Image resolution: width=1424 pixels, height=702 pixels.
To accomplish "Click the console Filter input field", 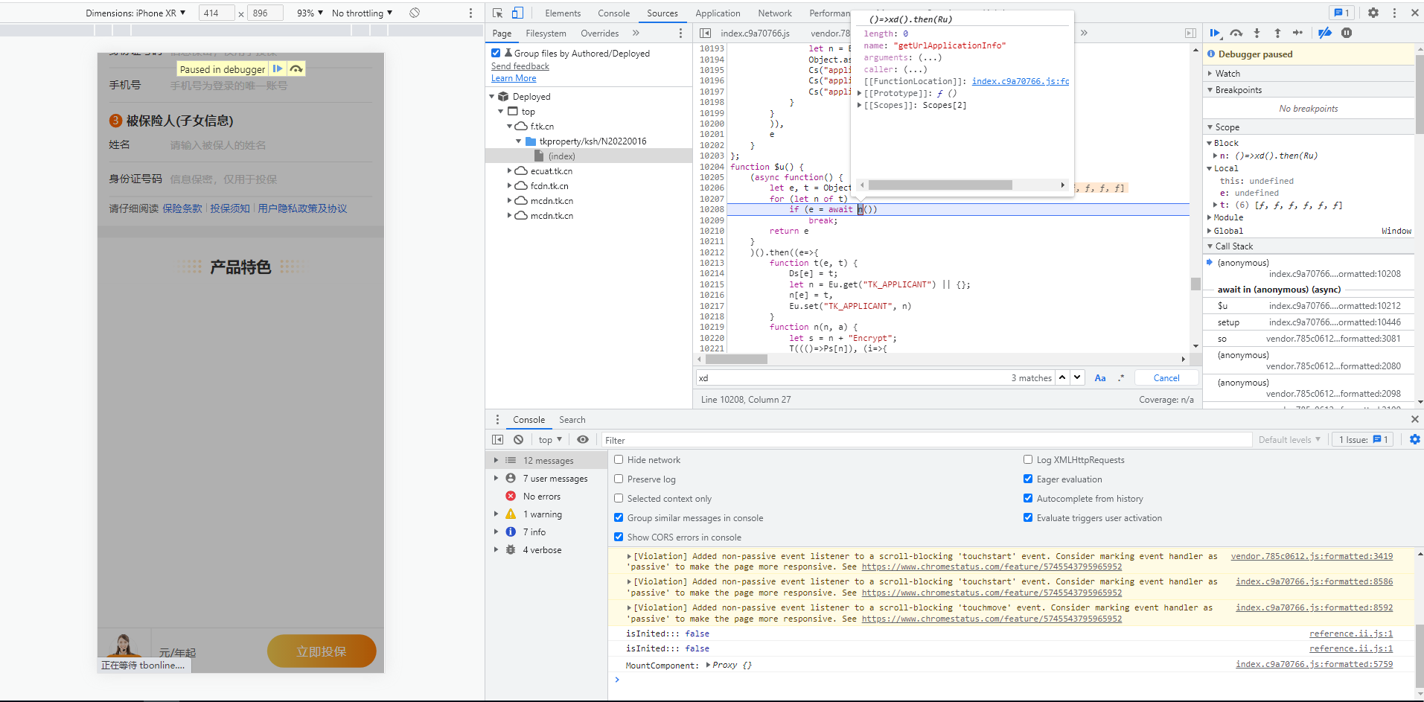I will point(927,440).
